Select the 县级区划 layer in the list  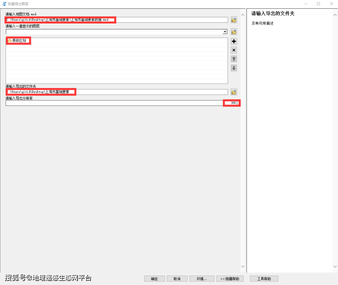[18, 40]
